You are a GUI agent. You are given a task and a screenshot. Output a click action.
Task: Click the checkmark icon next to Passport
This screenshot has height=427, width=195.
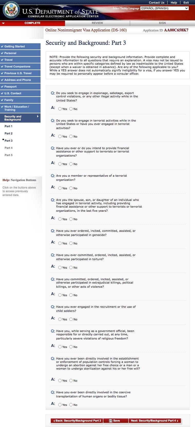(2, 87)
